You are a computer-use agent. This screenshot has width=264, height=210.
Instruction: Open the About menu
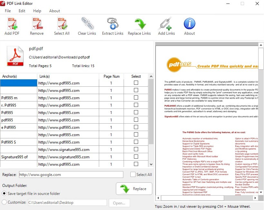click(54, 11)
